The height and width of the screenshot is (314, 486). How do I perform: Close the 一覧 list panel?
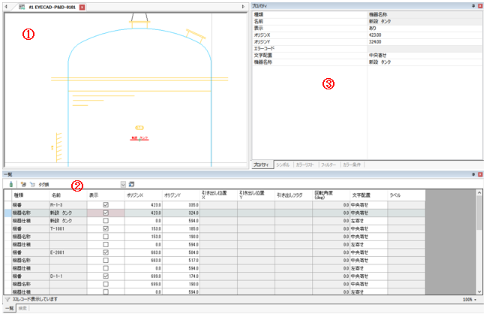pos(481,174)
